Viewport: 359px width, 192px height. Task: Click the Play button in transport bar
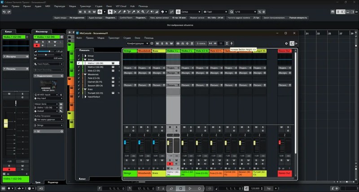click(190, 188)
